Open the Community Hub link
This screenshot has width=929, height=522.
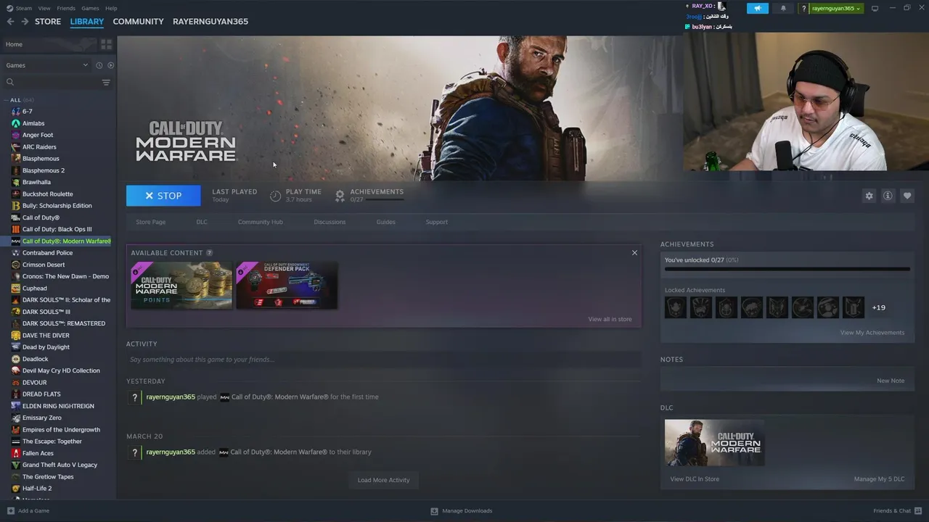tap(261, 222)
